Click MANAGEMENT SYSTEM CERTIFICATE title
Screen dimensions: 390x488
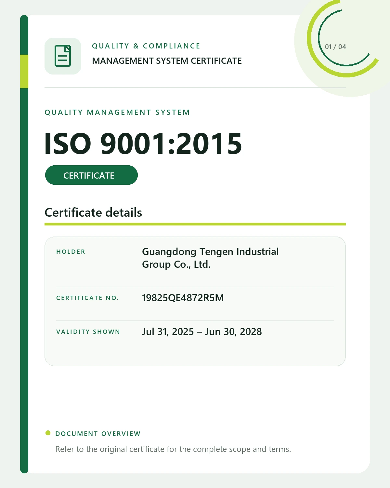(x=167, y=61)
